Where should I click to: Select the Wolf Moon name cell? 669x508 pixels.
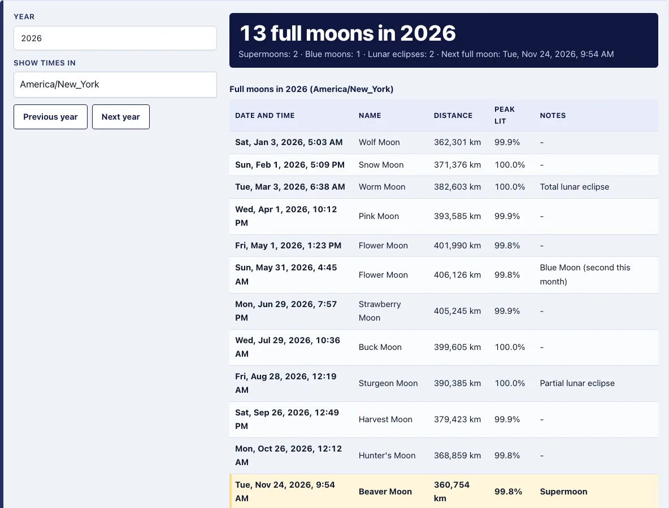coord(379,142)
